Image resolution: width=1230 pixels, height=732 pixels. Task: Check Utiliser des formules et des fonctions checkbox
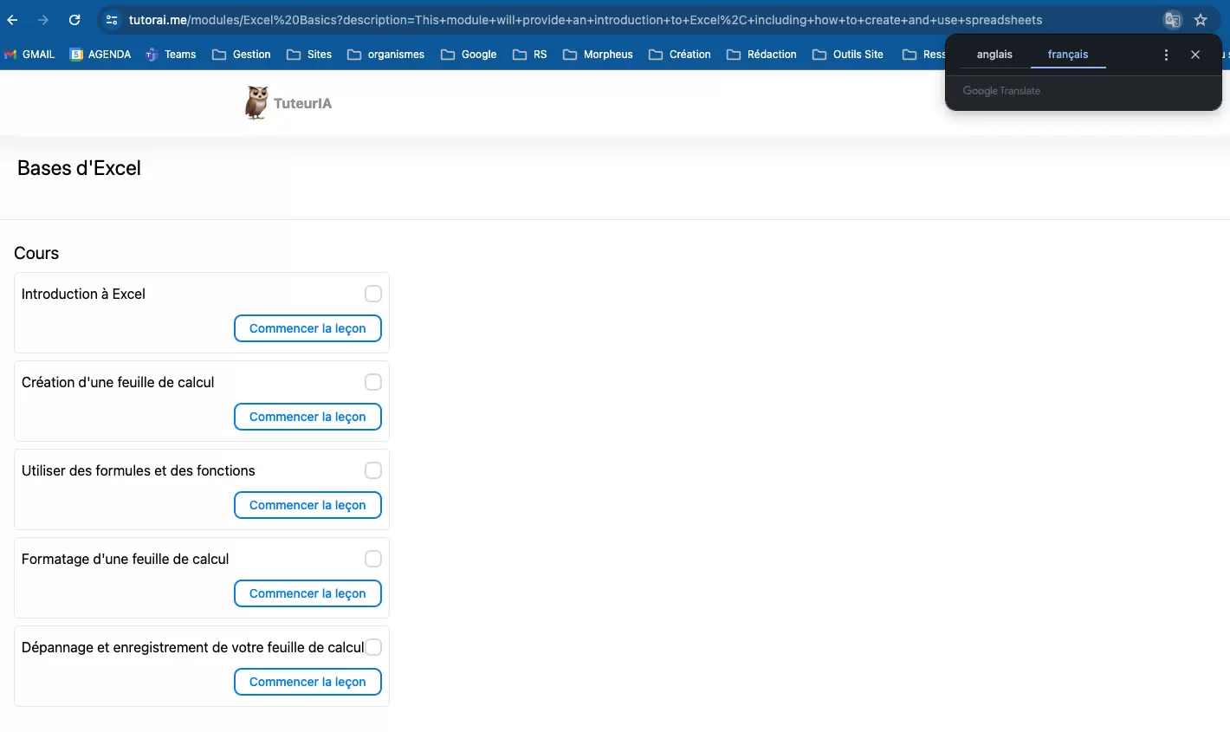click(373, 470)
